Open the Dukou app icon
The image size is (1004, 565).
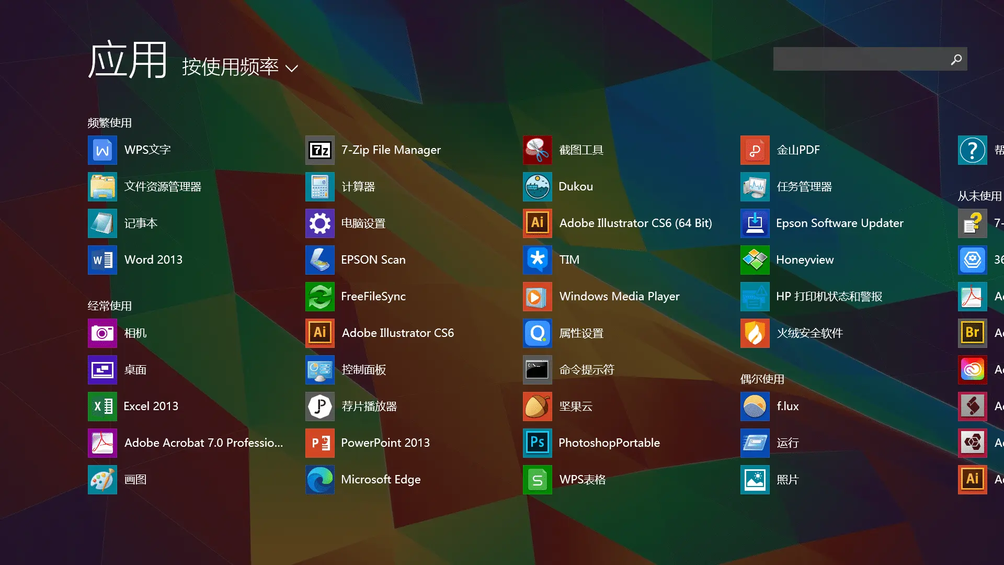click(538, 187)
